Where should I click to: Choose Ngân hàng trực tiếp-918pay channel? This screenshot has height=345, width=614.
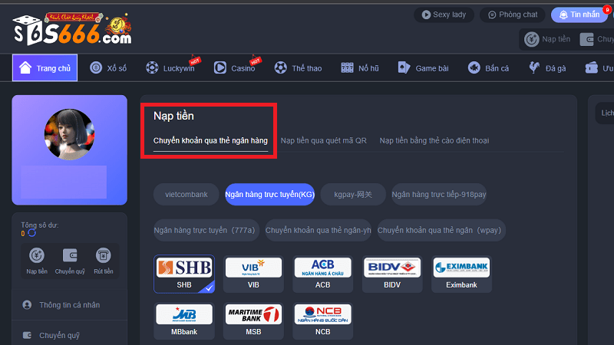438,195
